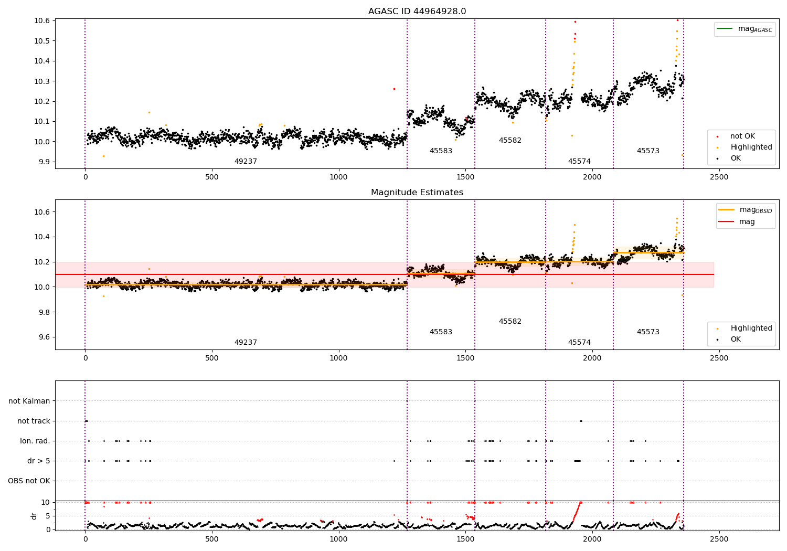The height and width of the screenshot is (551, 787).
Task: Click 'Highlighted' in the Magnitude Estimates legend
Action: [x=745, y=329]
